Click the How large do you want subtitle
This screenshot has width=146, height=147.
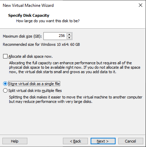[x=48, y=21]
